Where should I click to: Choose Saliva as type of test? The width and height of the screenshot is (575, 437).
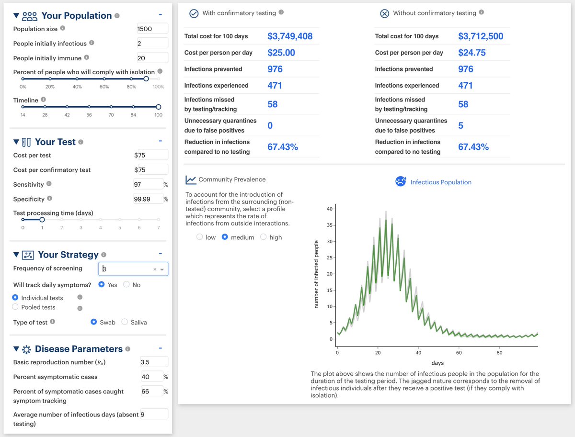[x=125, y=322]
